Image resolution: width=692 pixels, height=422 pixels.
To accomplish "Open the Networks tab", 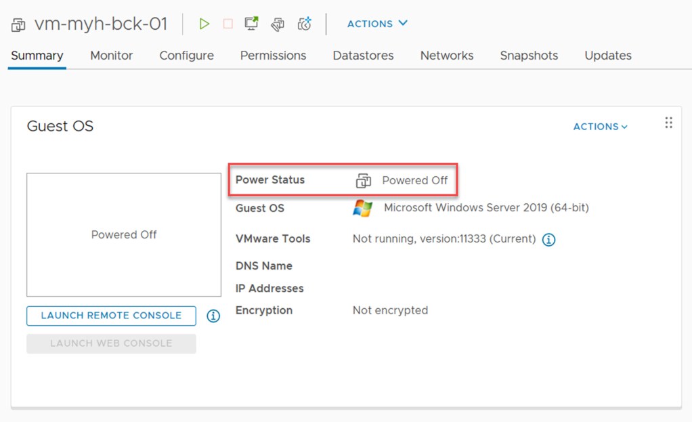I will coord(446,56).
